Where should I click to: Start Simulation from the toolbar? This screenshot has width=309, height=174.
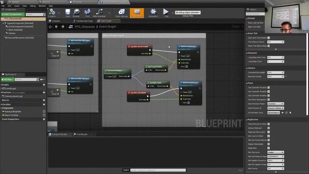coord(153,12)
